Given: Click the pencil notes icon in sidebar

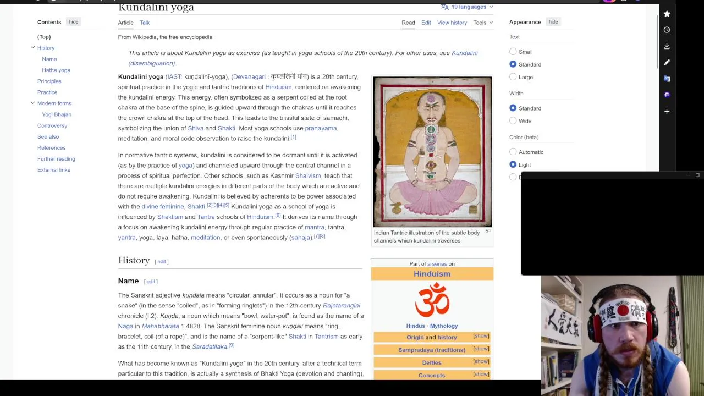Looking at the screenshot, I should 667,63.
